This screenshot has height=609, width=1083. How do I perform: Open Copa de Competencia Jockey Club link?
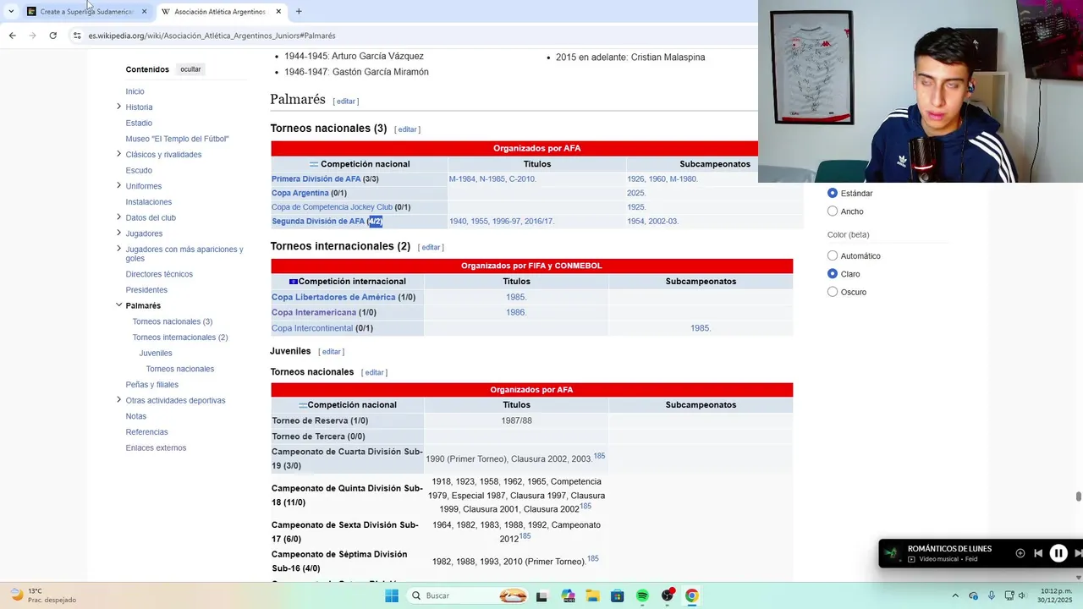(x=332, y=207)
